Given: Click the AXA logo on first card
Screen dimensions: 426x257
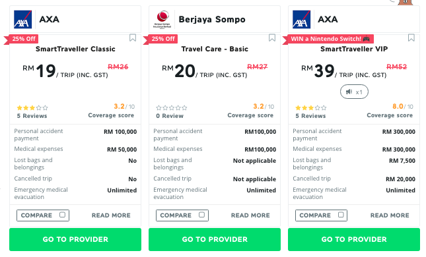Looking at the screenshot, I should (23, 19).
